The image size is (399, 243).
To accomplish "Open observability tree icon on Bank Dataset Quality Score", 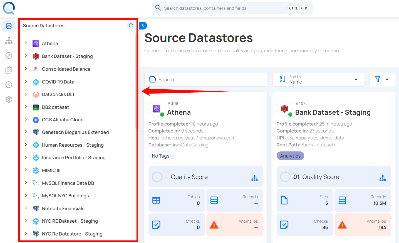I will [x=383, y=178].
